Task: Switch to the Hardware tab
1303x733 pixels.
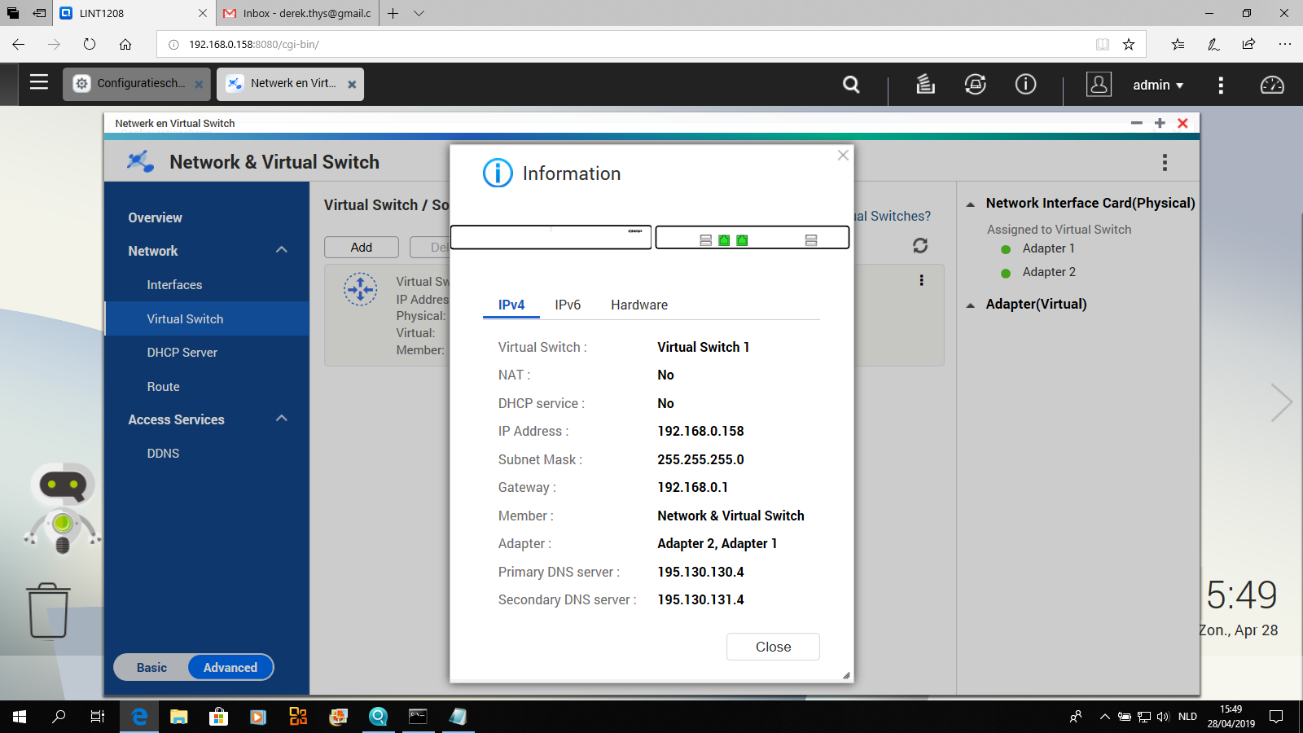Action: click(638, 305)
